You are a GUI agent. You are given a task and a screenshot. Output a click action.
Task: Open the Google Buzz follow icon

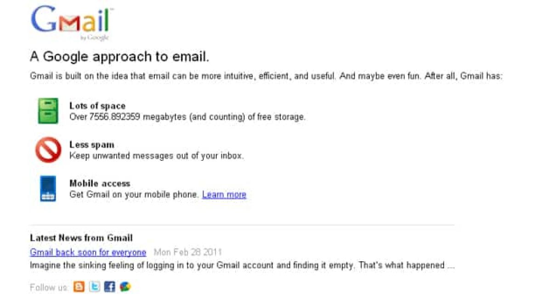[x=125, y=287]
